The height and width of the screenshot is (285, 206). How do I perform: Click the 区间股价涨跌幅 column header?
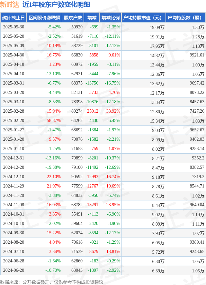pyautogui.click(x=44, y=18)
